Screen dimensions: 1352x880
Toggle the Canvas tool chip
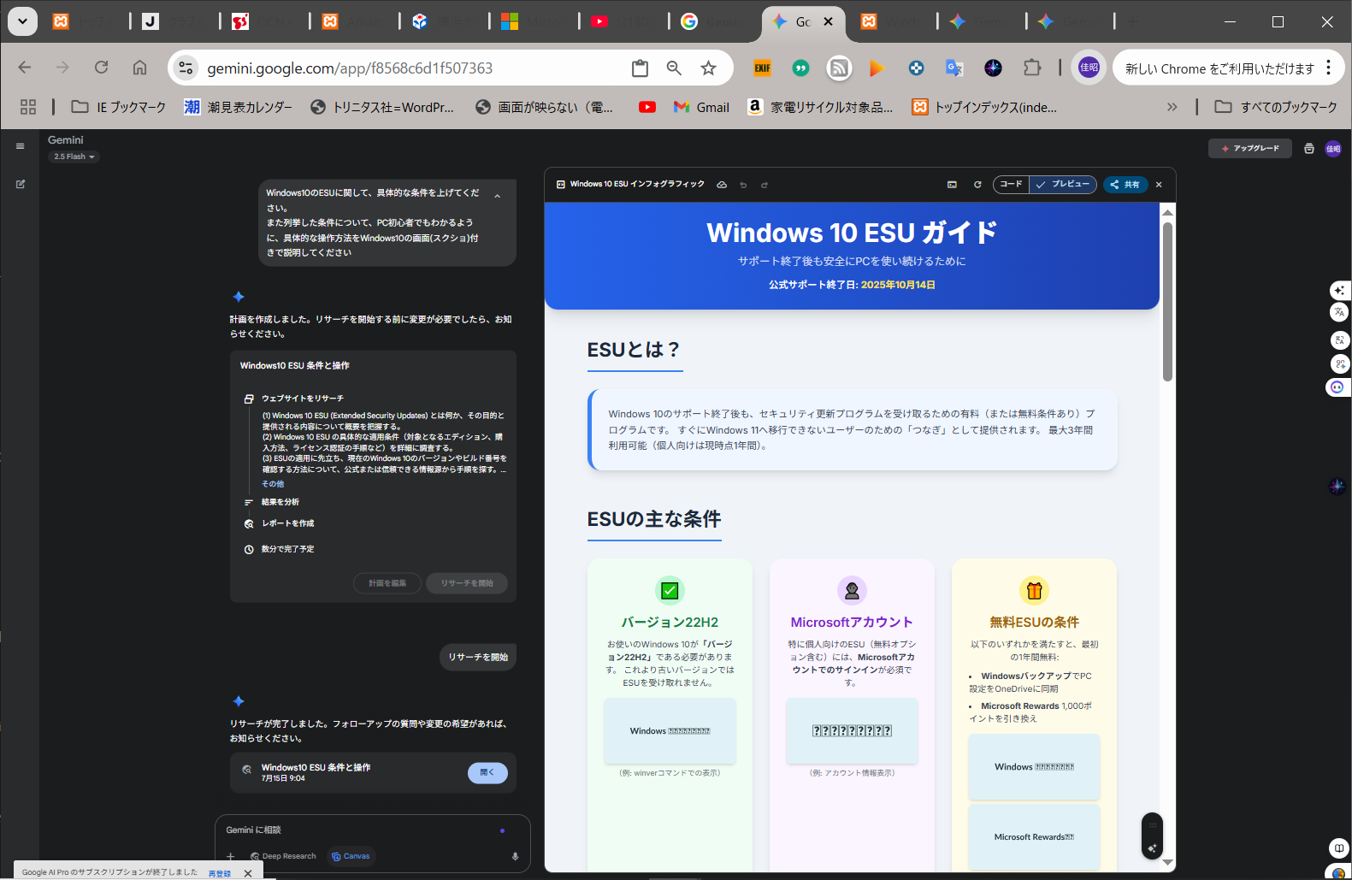(x=351, y=856)
